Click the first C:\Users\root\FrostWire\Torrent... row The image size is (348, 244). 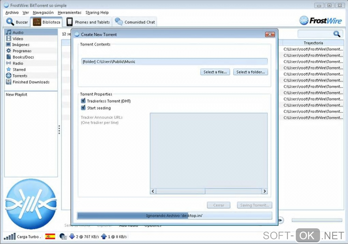coord(313,49)
